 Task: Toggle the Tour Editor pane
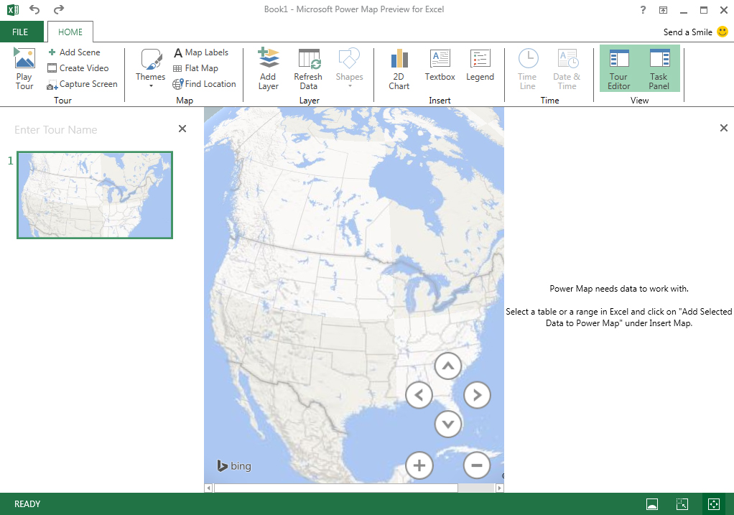click(618, 69)
